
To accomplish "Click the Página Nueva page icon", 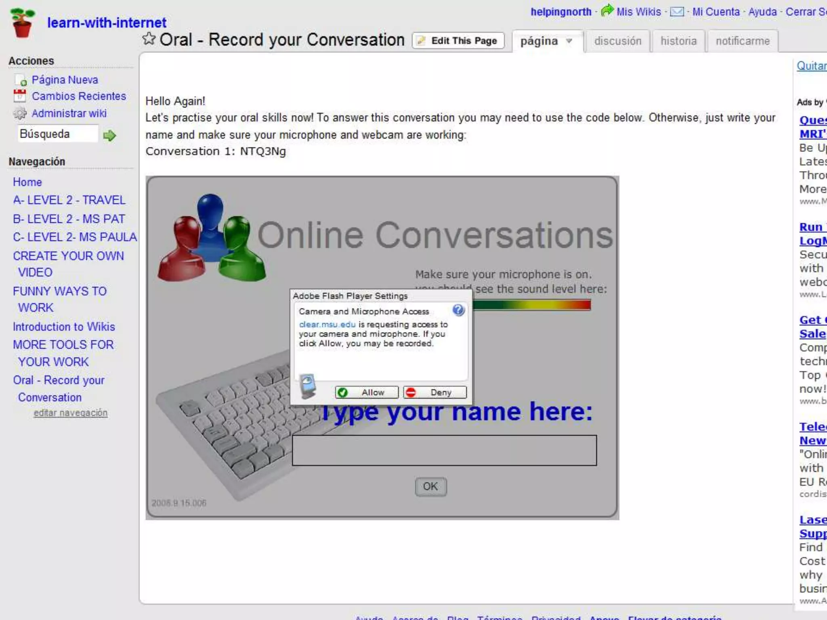I will pos(20,80).
